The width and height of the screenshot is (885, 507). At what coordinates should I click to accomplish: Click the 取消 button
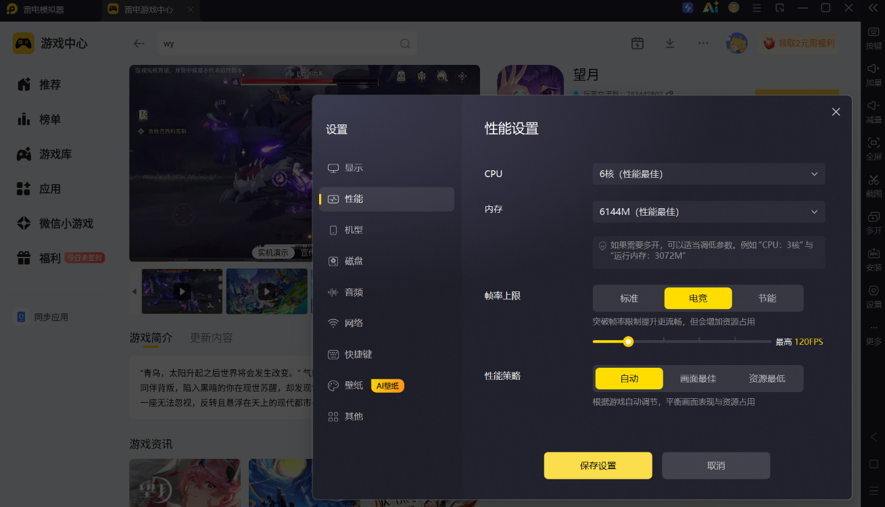click(x=716, y=466)
